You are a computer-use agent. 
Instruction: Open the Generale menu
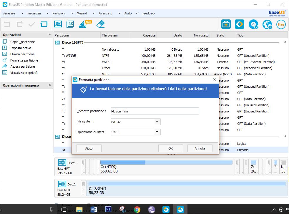coord(9,13)
